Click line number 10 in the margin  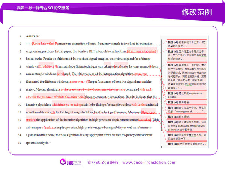[20, 105]
